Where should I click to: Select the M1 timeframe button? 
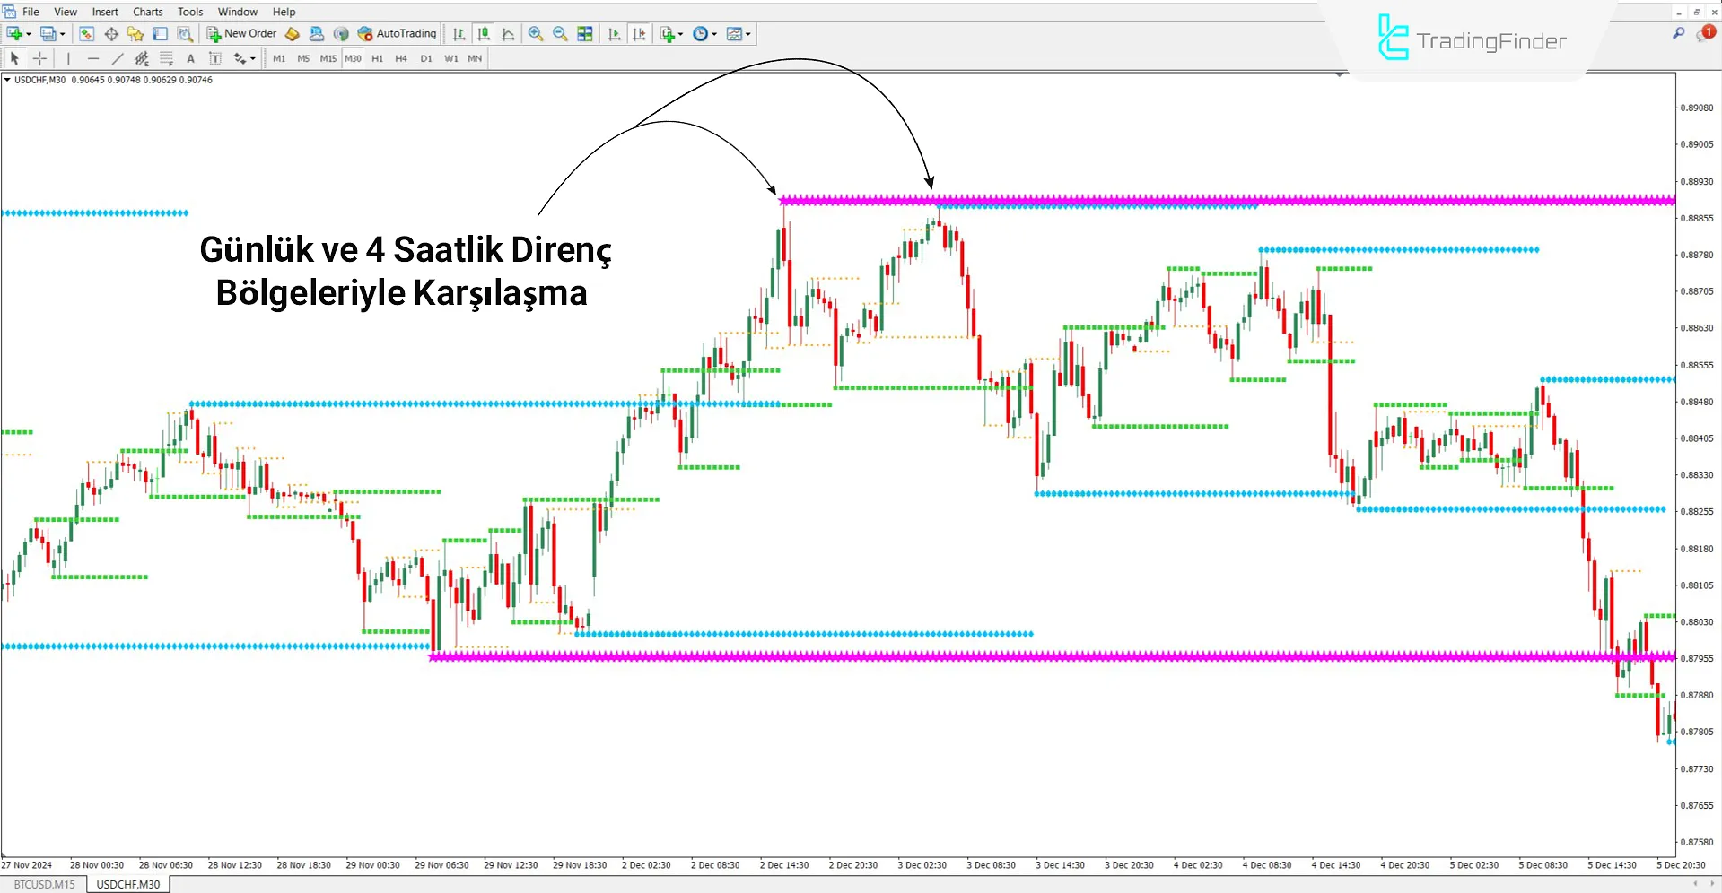point(279,58)
